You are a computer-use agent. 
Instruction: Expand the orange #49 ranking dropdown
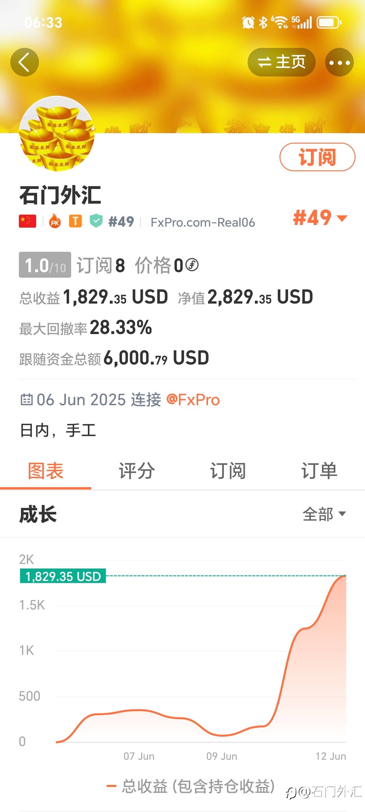click(x=320, y=218)
